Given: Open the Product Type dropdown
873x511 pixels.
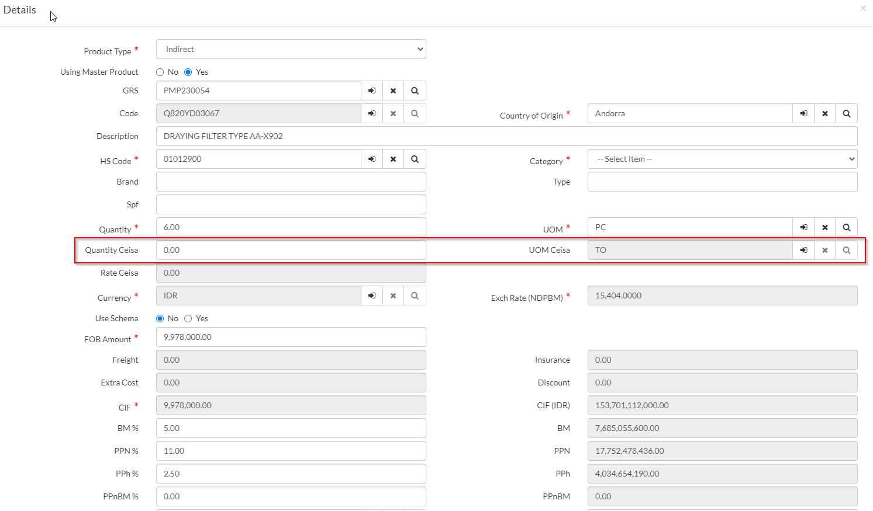Looking at the screenshot, I should (291, 49).
